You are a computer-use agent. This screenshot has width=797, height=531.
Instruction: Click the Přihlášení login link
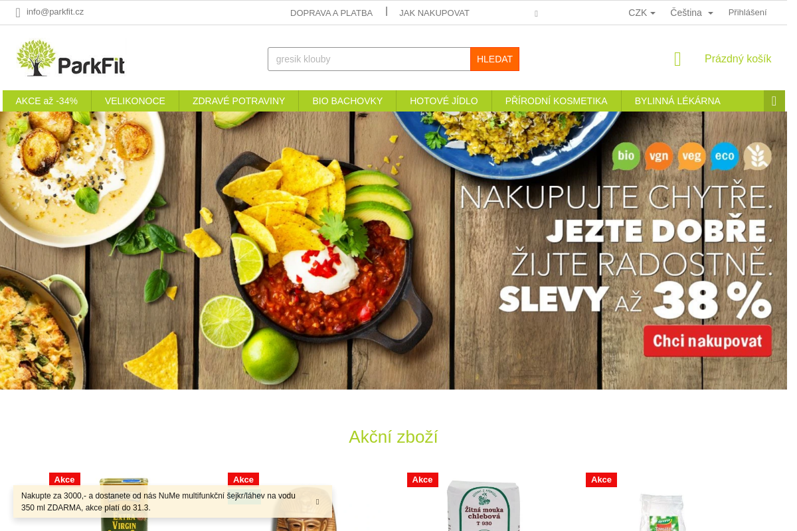click(747, 13)
